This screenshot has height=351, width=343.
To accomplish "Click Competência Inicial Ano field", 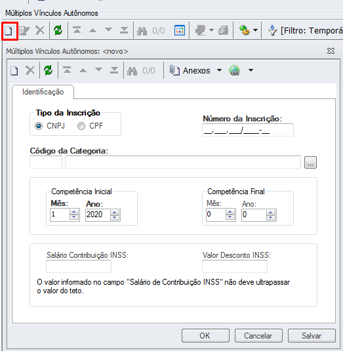I will pyautogui.click(x=98, y=215).
